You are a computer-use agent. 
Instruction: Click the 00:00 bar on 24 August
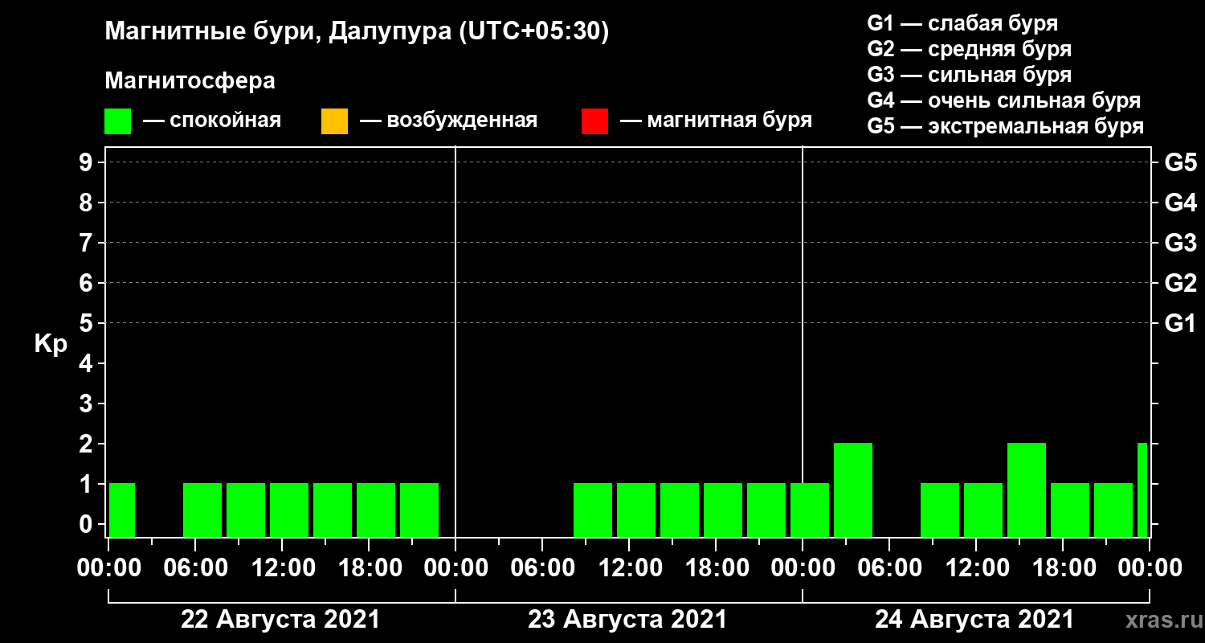[810, 510]
